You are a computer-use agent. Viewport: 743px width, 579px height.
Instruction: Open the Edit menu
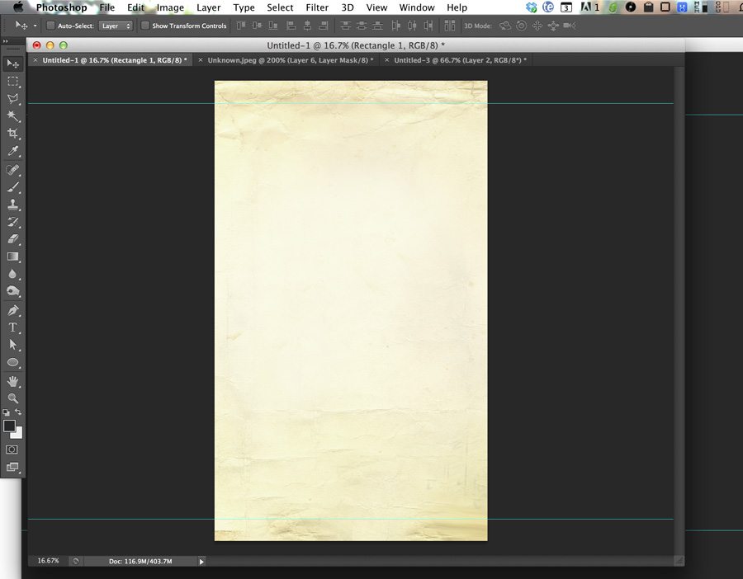135,7
